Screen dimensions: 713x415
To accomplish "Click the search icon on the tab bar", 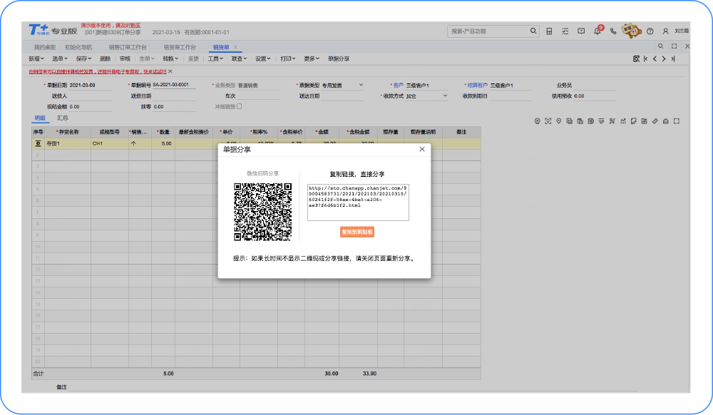I will tap(661, 46).
